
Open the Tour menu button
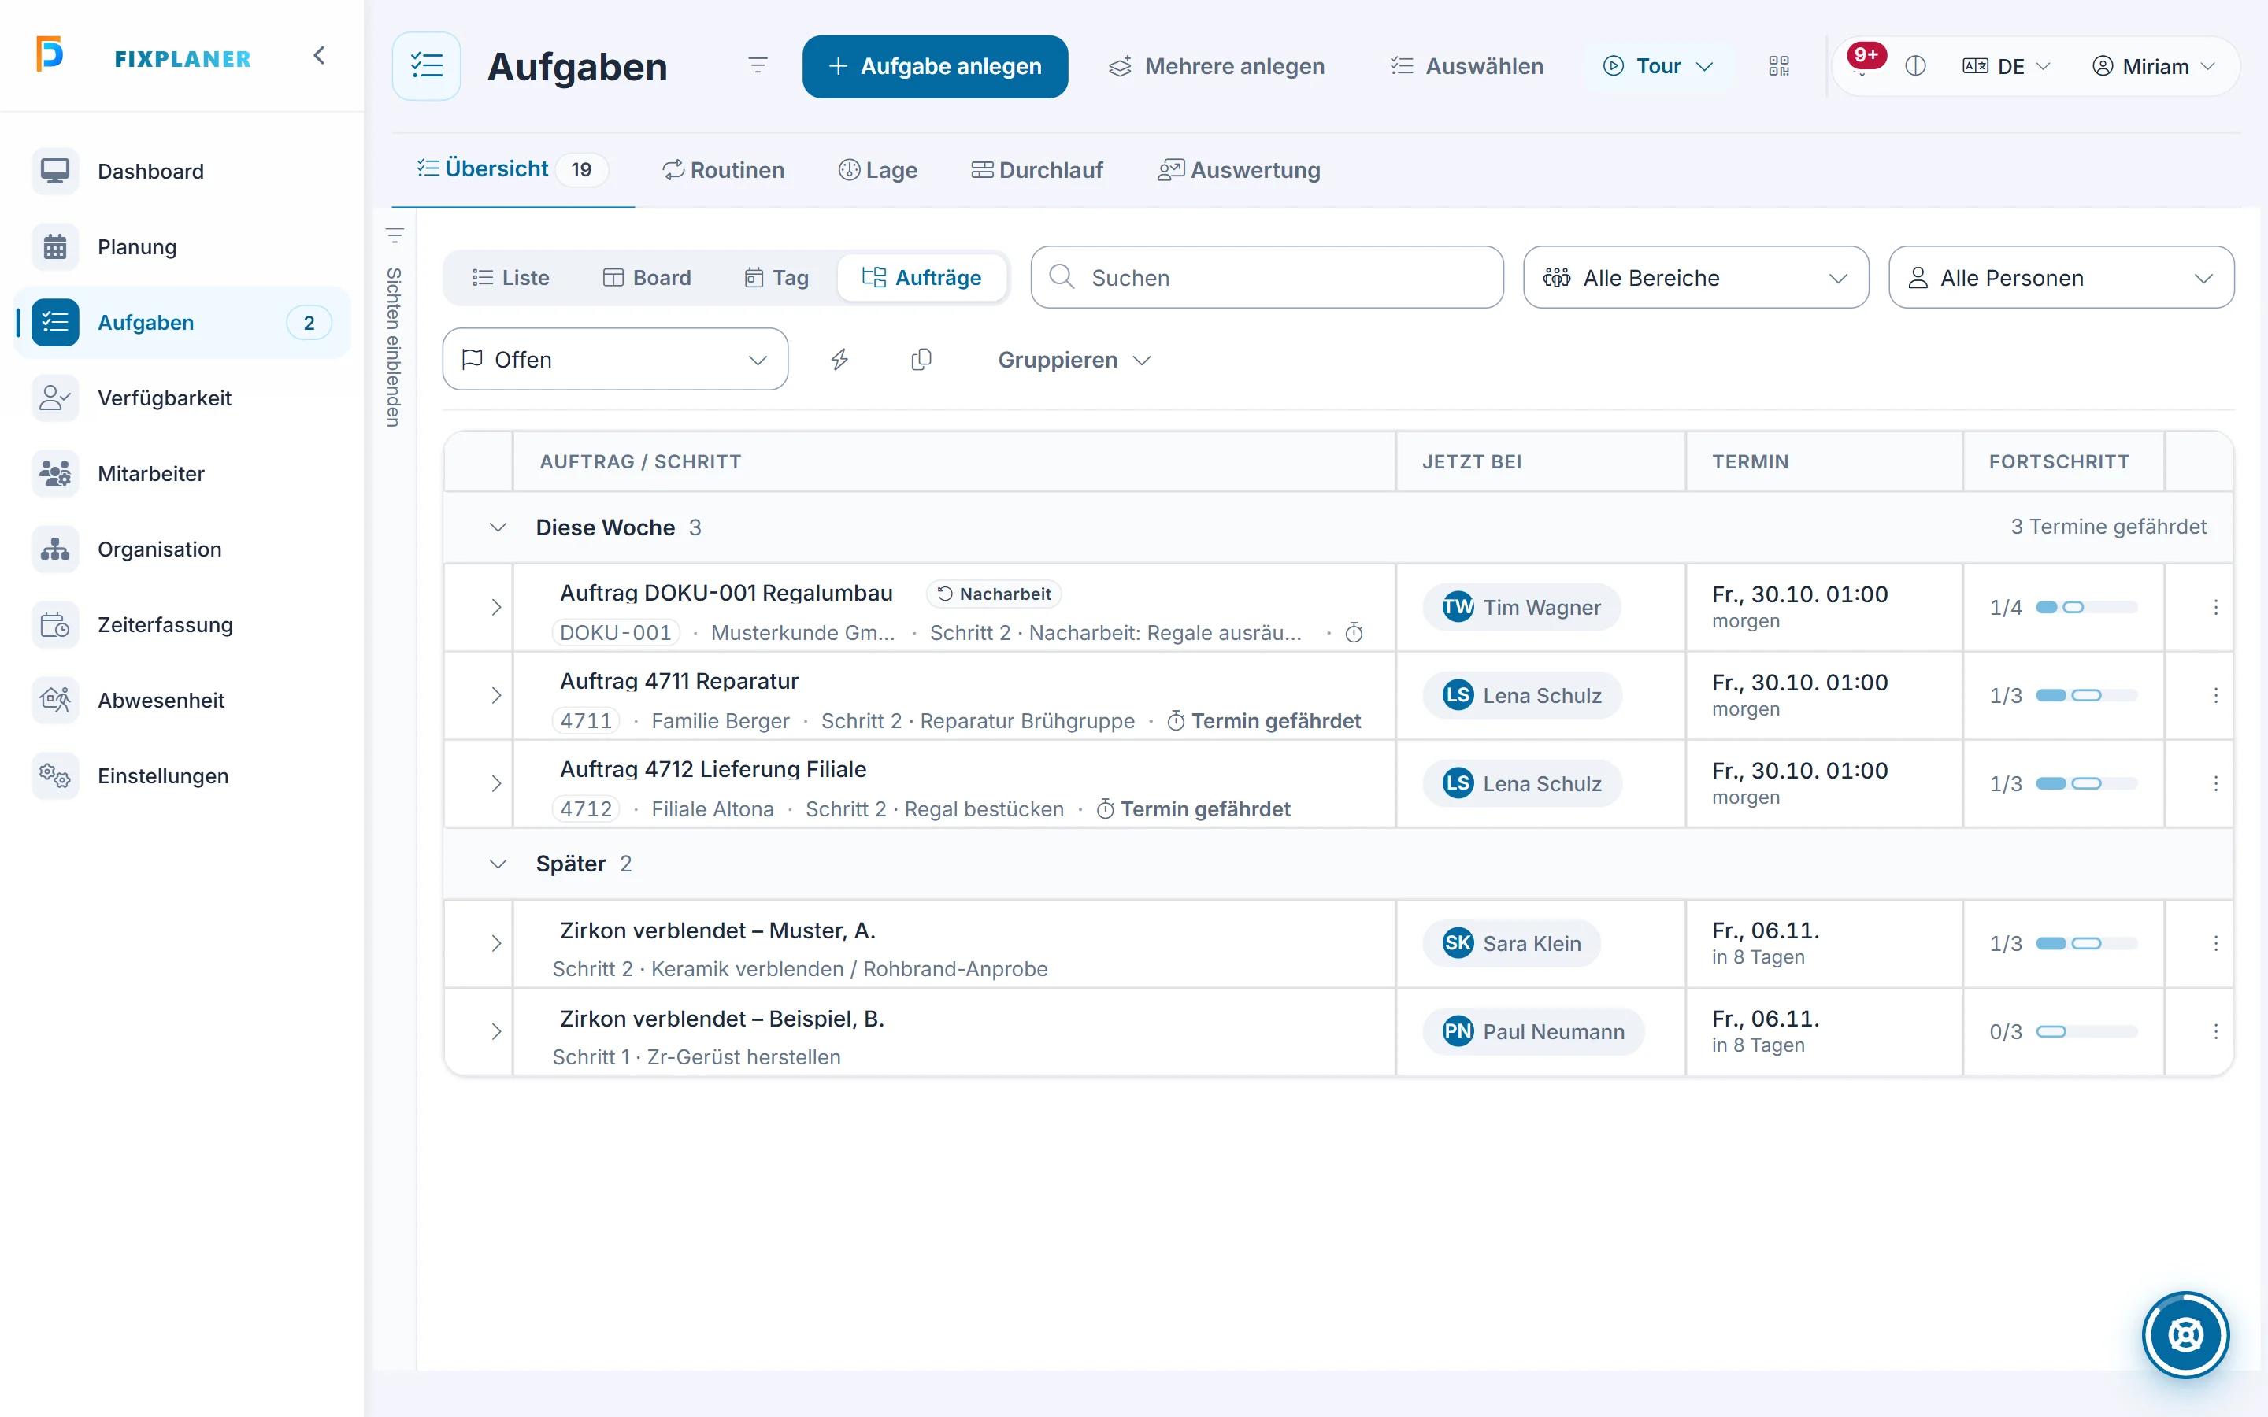1658,67
